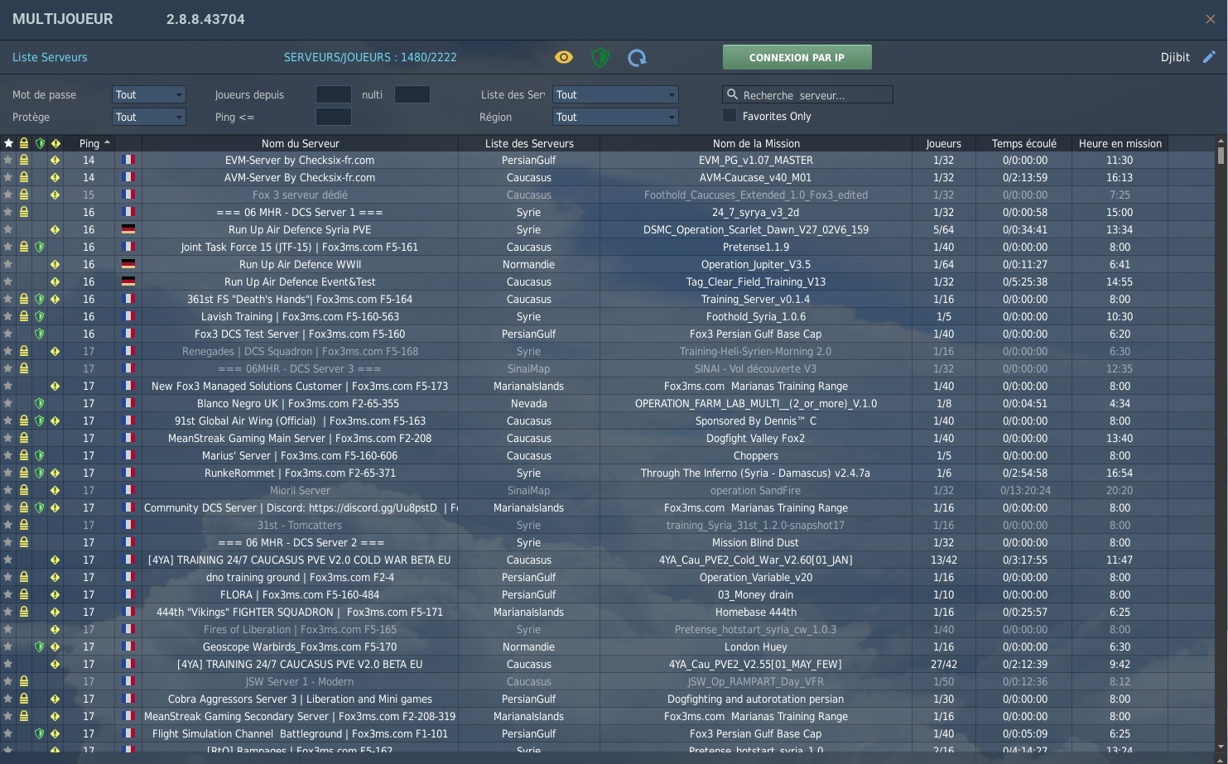Click the padlock on 361st FS Death's Hands row
Image resolution: width=1228 pixels, height=764 pixels.
tap(24, 299)
